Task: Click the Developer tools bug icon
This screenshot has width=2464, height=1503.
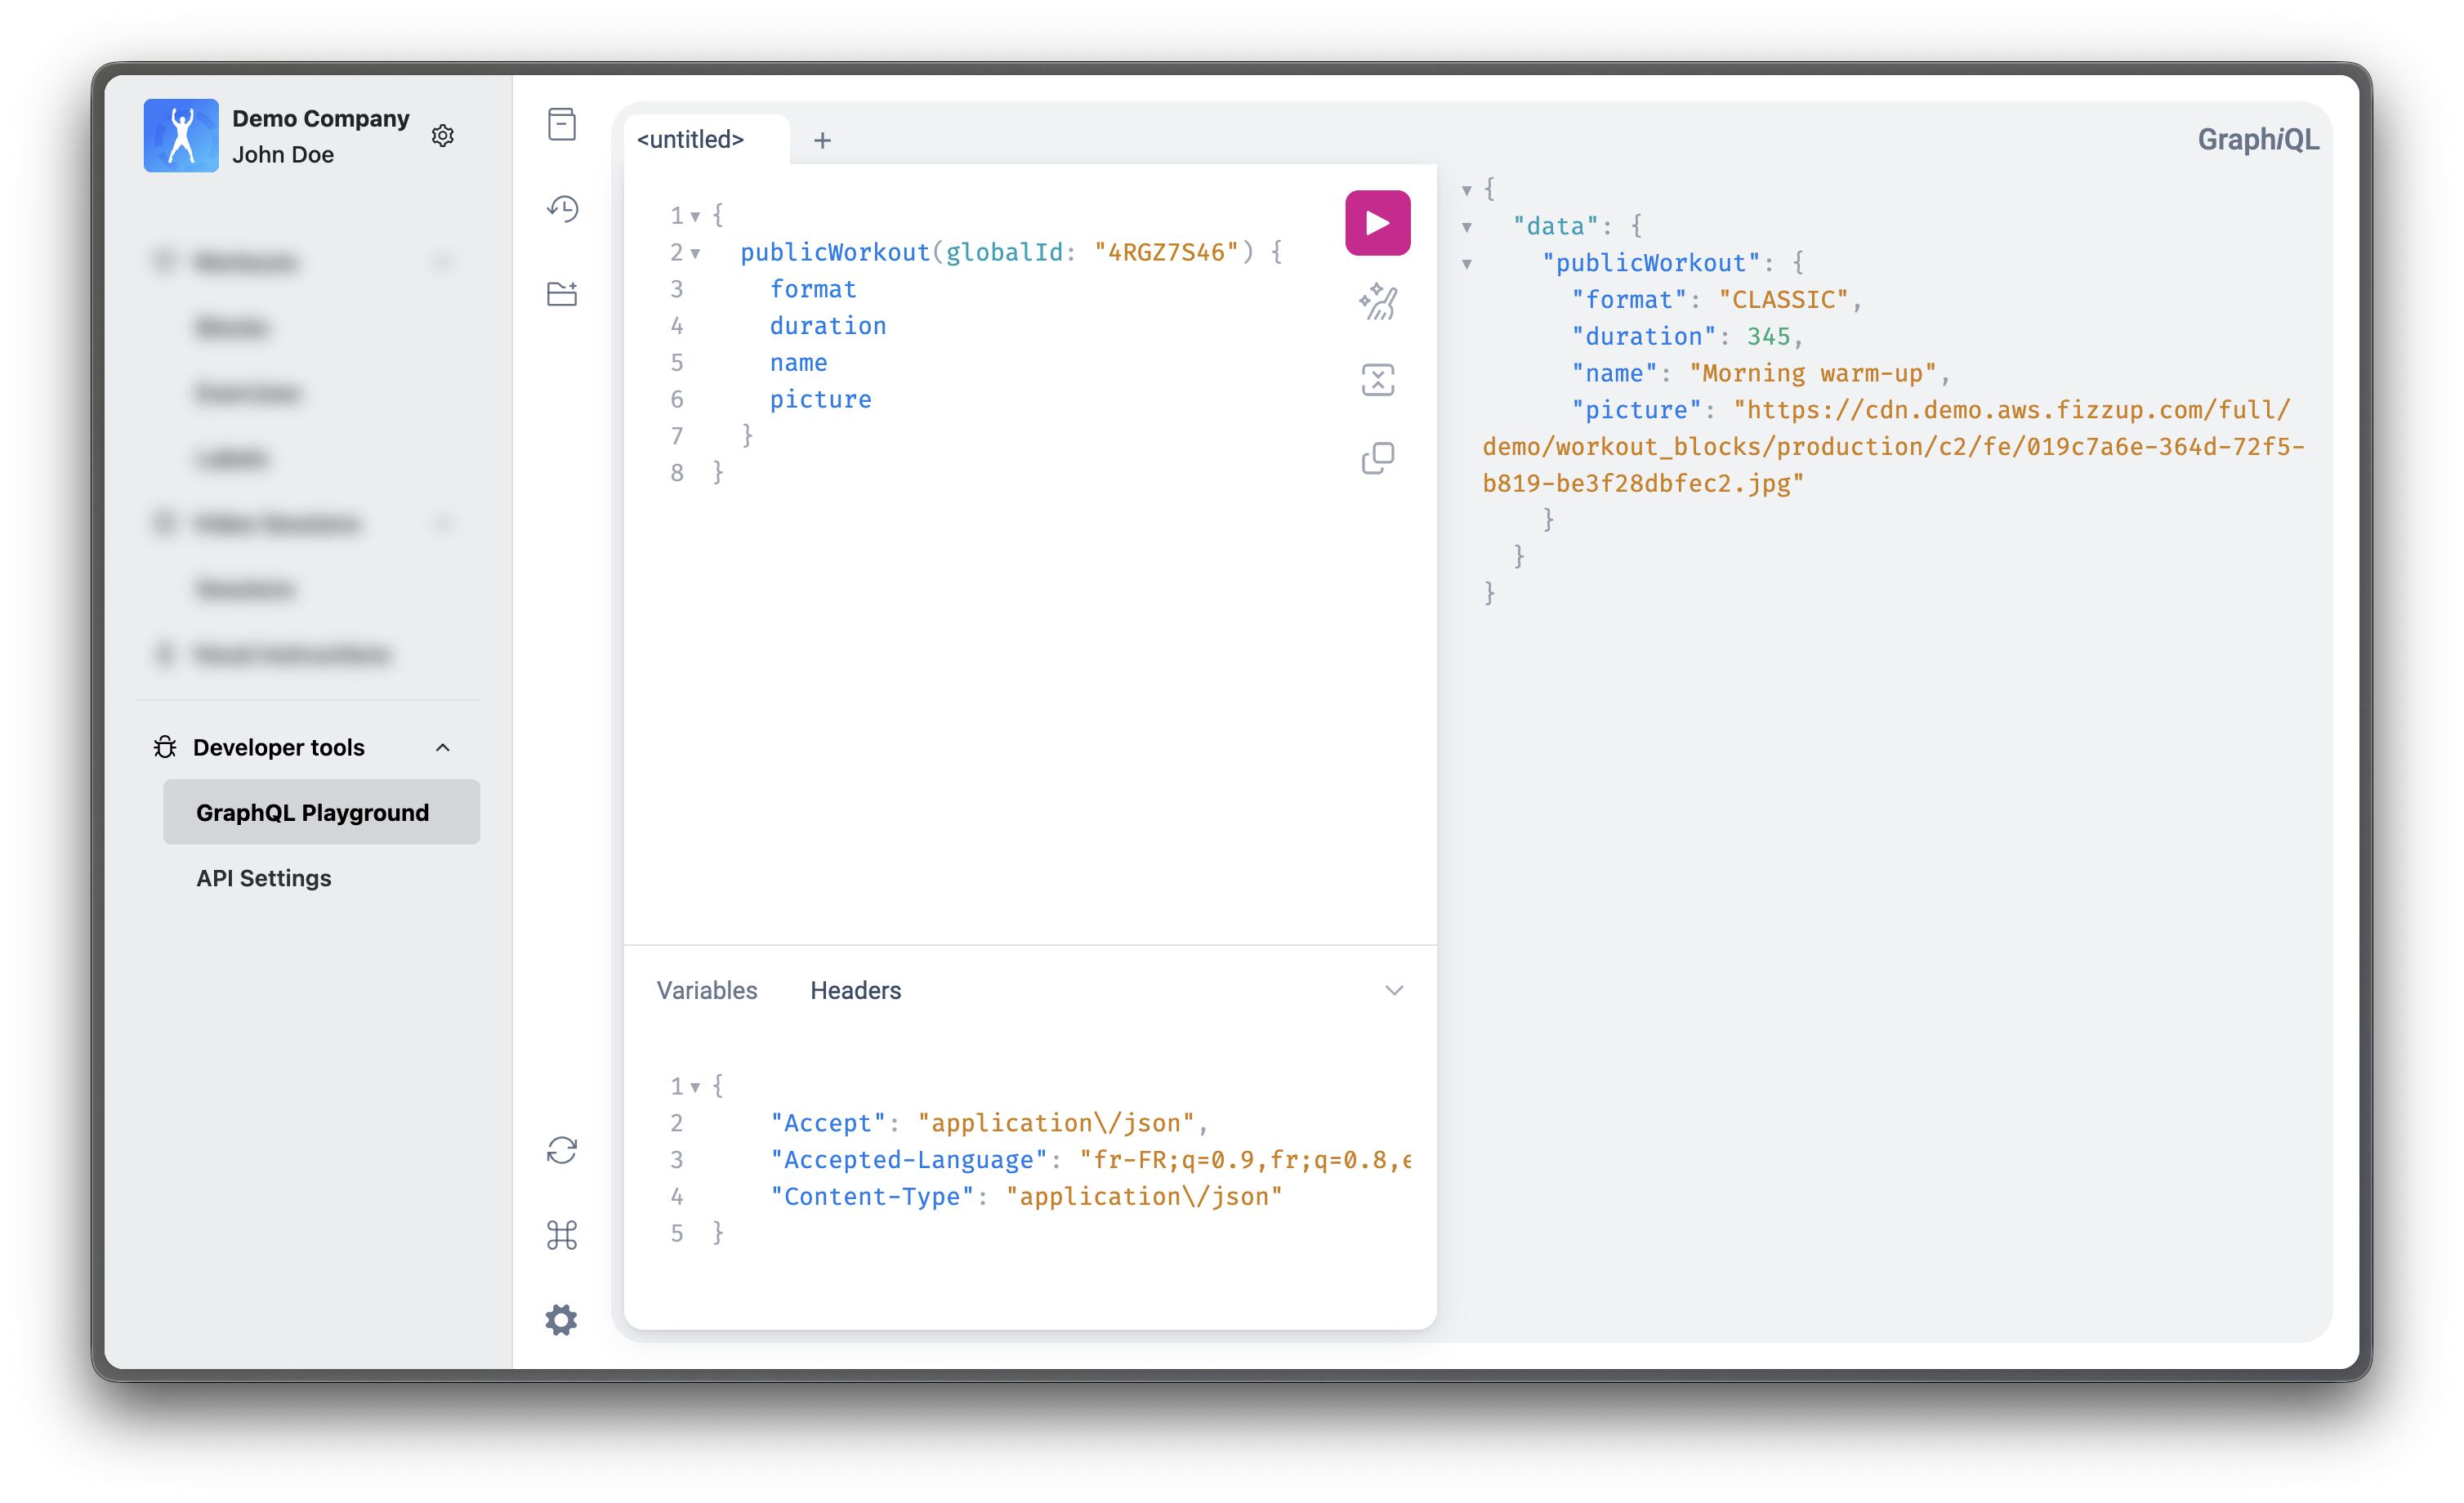Action: point(165,747)
